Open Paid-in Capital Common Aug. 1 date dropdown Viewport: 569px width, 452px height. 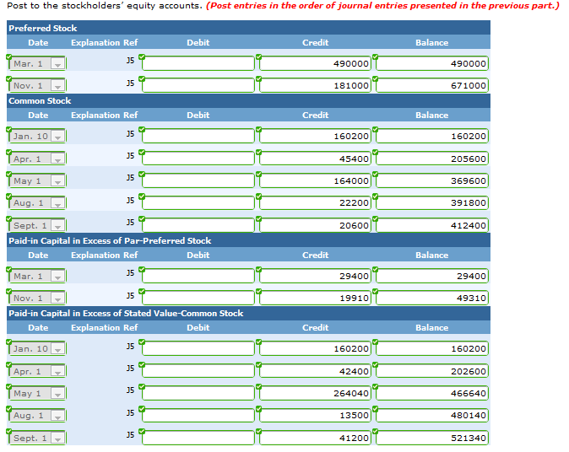tap(36, 416)
